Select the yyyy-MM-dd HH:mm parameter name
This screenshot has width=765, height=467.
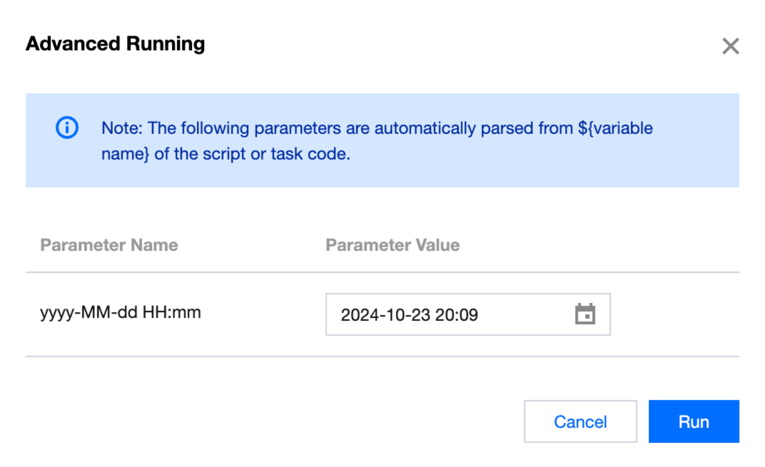[121, 312]
